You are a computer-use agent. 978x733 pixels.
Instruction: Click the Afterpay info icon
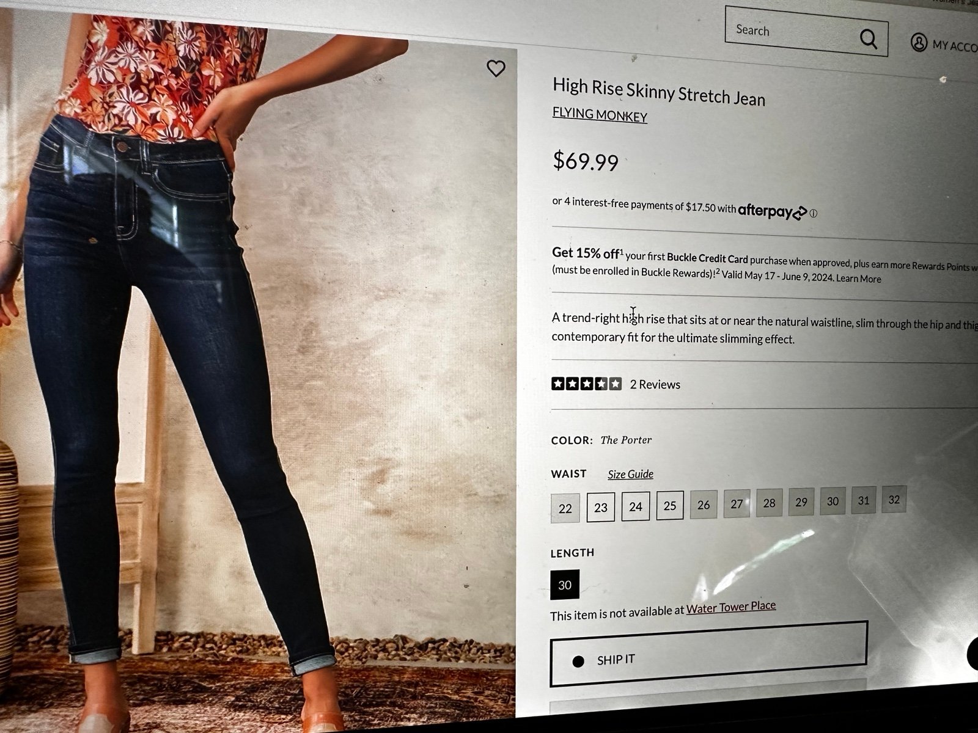(814, 213)
